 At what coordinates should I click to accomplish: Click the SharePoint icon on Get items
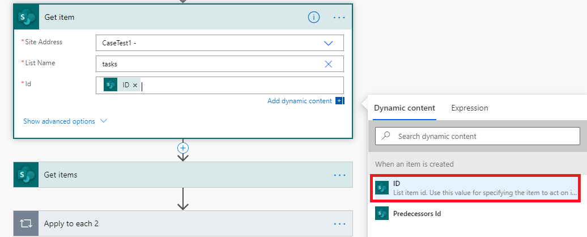26,175
